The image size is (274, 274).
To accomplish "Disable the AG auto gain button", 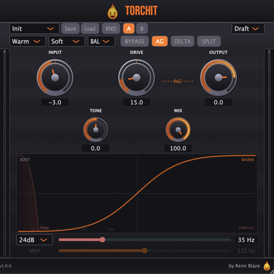I will (x=159, y=41).
